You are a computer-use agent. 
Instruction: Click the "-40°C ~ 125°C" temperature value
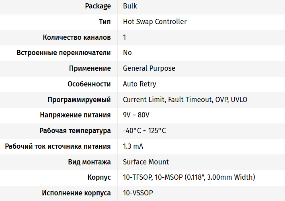click(144, 131)
